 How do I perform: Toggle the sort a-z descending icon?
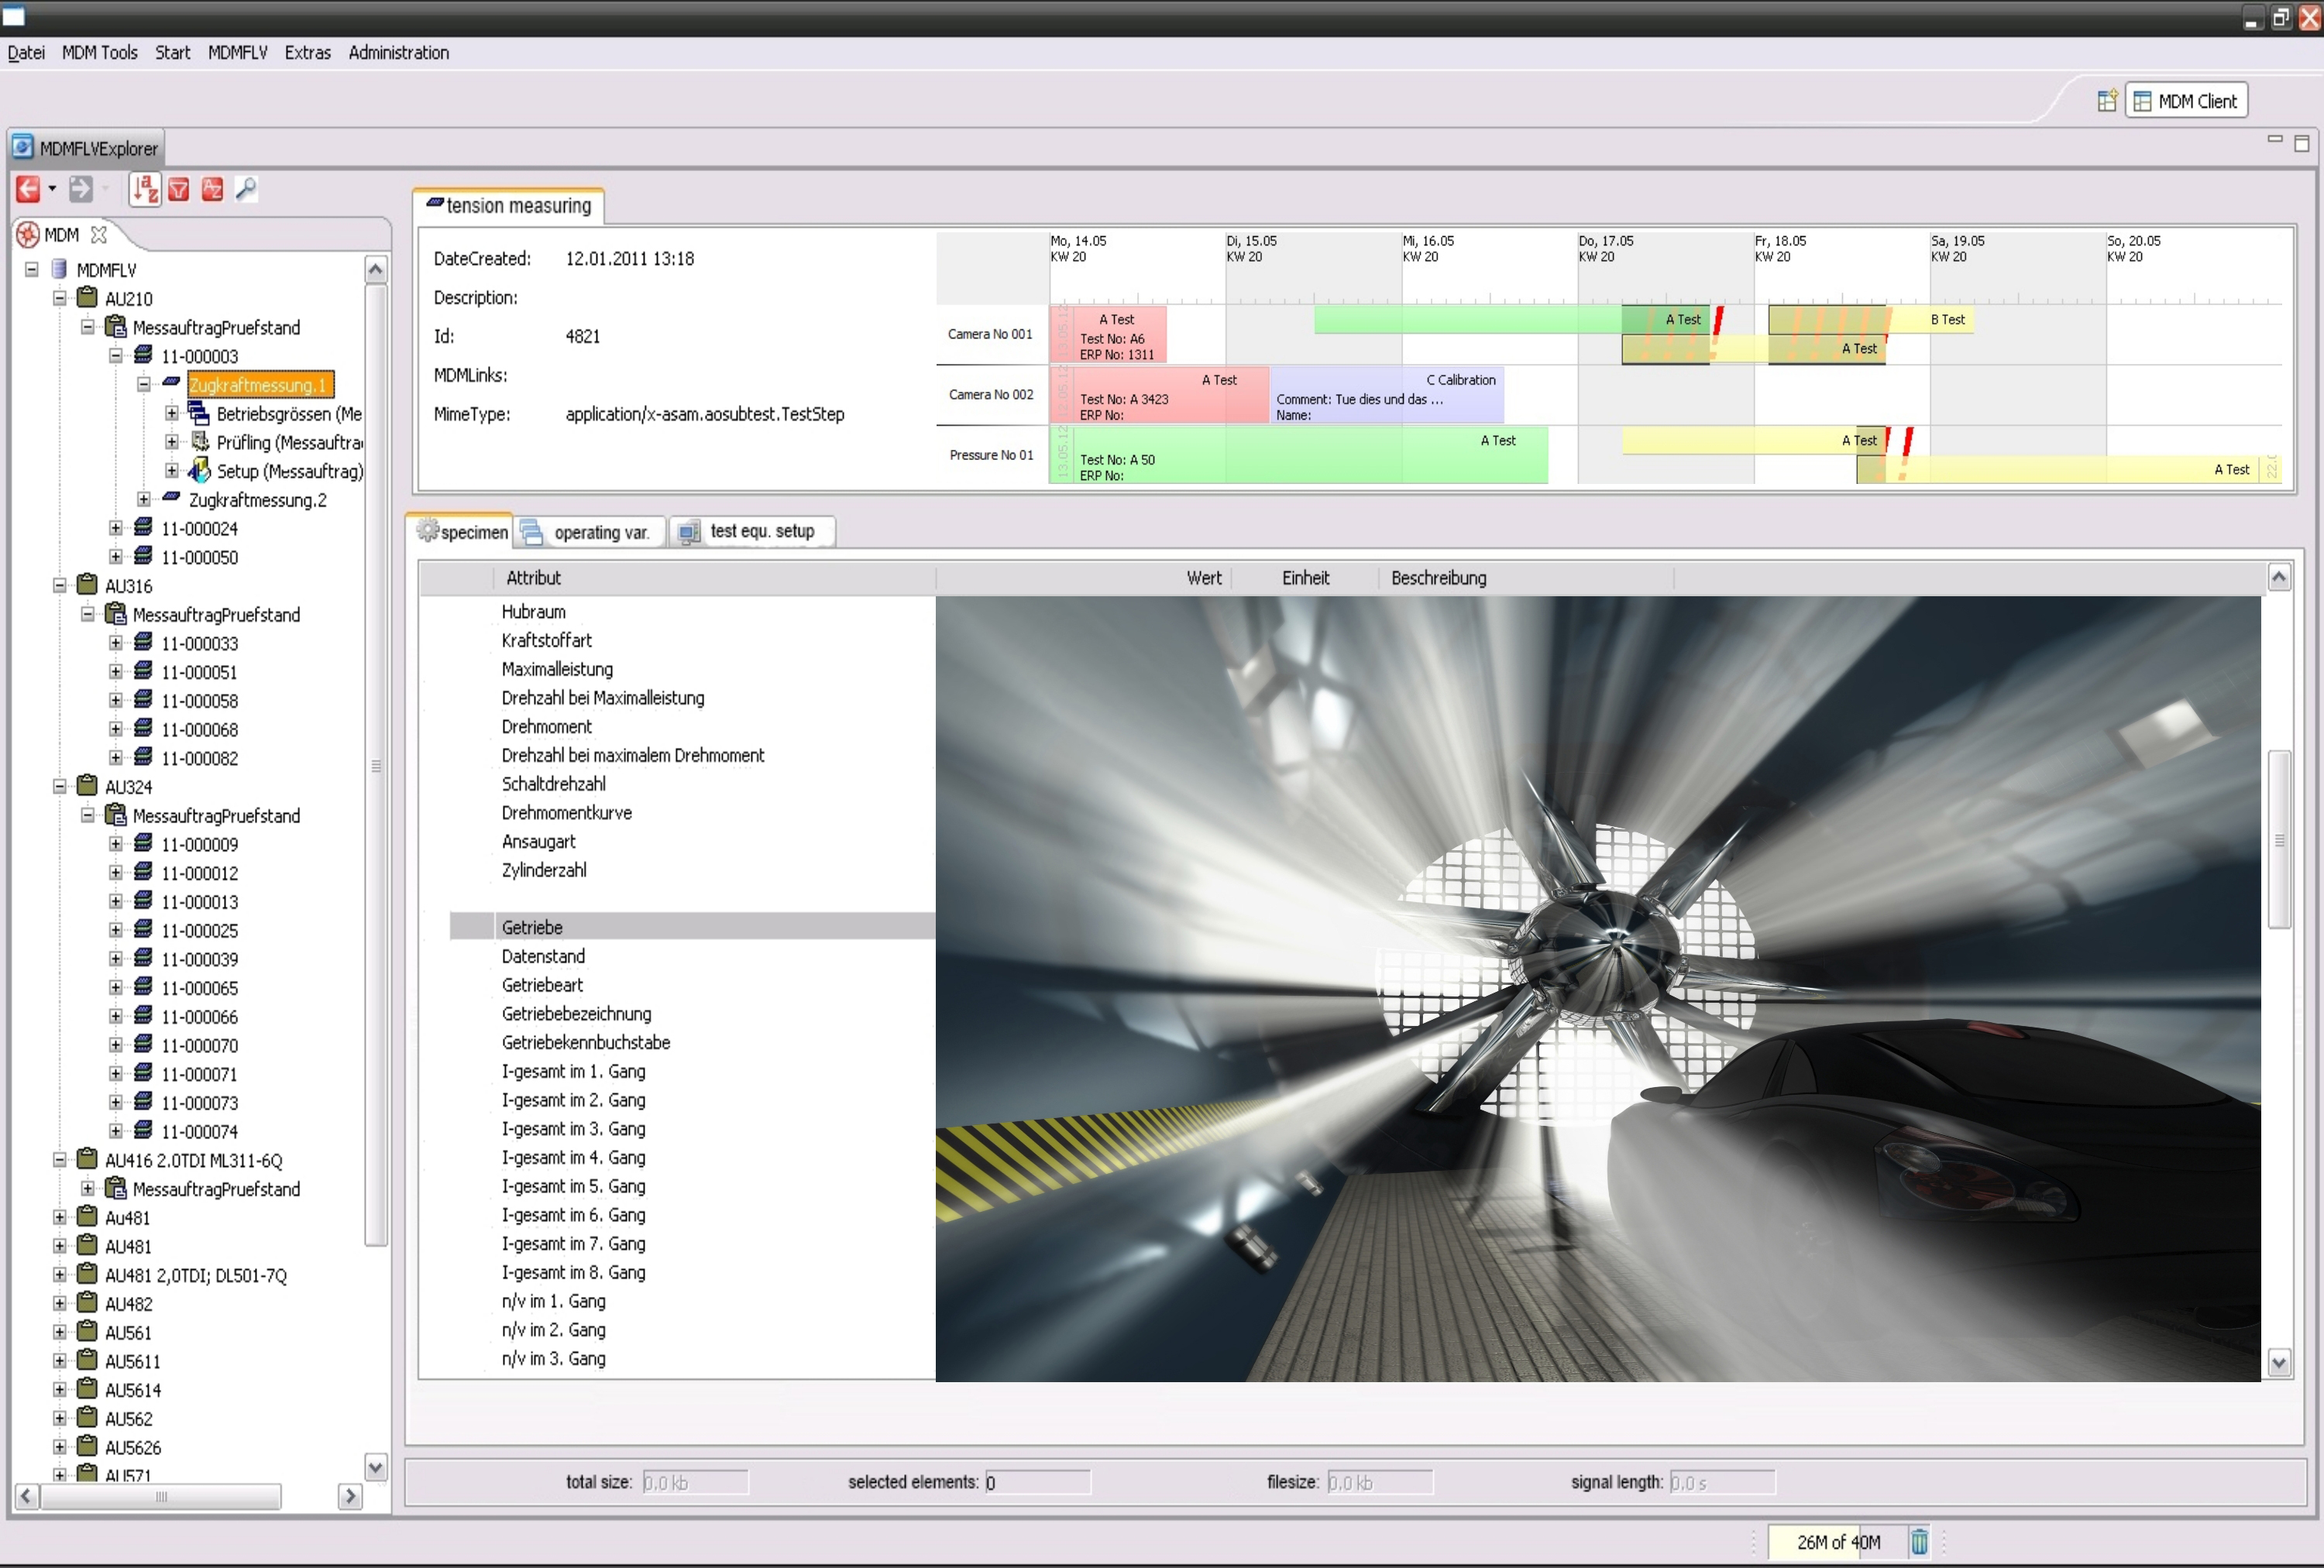tap(145, 189)
